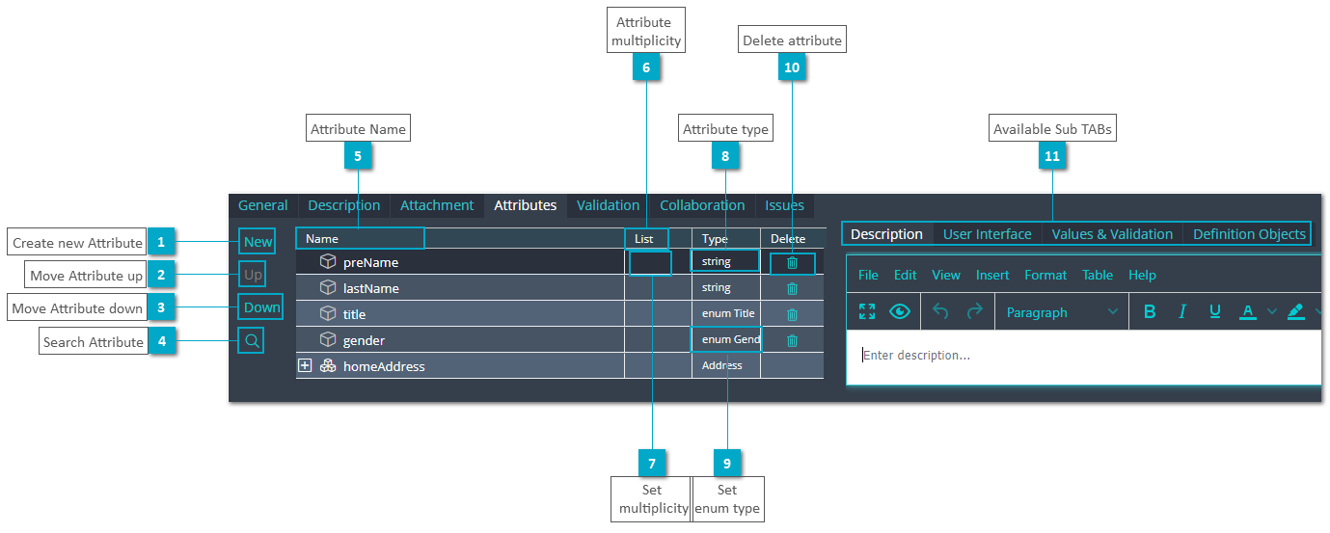Open the Values & Validation sub tab
Screen dimensions: 1330x533
pos(1112,234)
